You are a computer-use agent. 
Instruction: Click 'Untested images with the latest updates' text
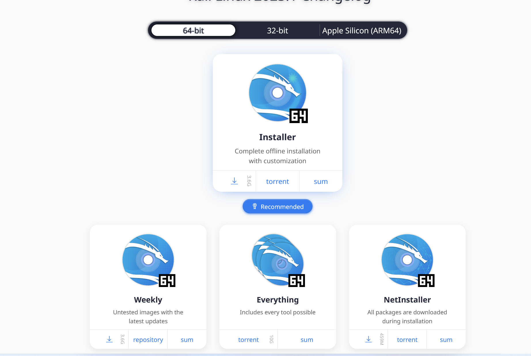coord(148,317)
